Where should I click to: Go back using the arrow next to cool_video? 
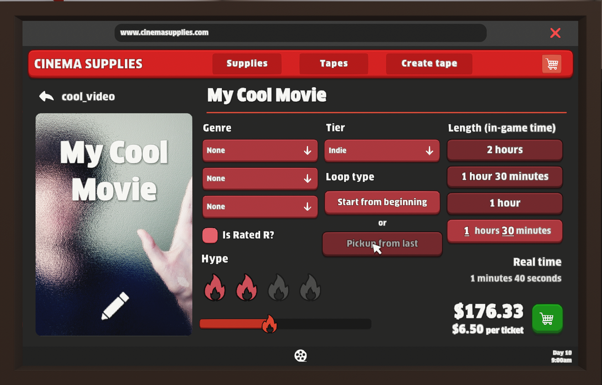tap(46, 96)
